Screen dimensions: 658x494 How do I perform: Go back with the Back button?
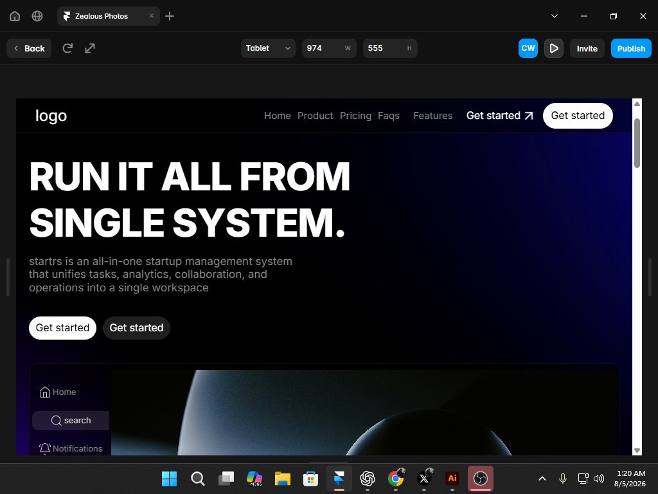[29, 48]
